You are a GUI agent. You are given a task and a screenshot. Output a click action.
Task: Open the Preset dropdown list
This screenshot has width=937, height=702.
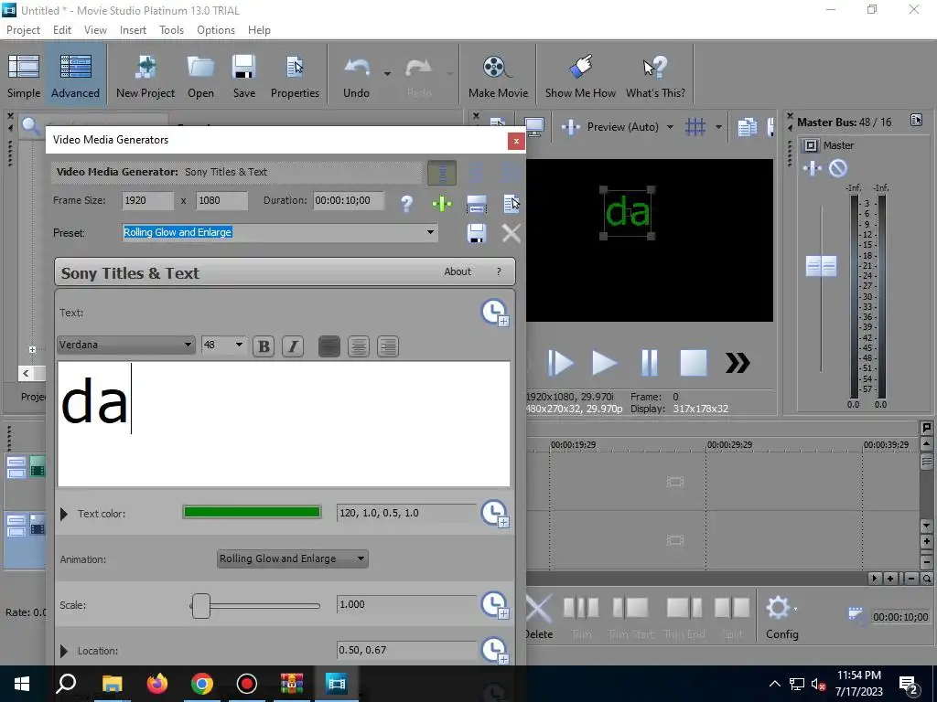[430, 232]
